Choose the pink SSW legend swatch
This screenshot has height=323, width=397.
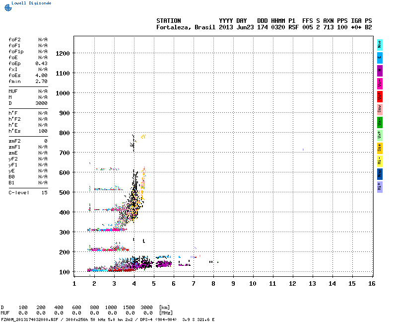click(x=380, y=109)
